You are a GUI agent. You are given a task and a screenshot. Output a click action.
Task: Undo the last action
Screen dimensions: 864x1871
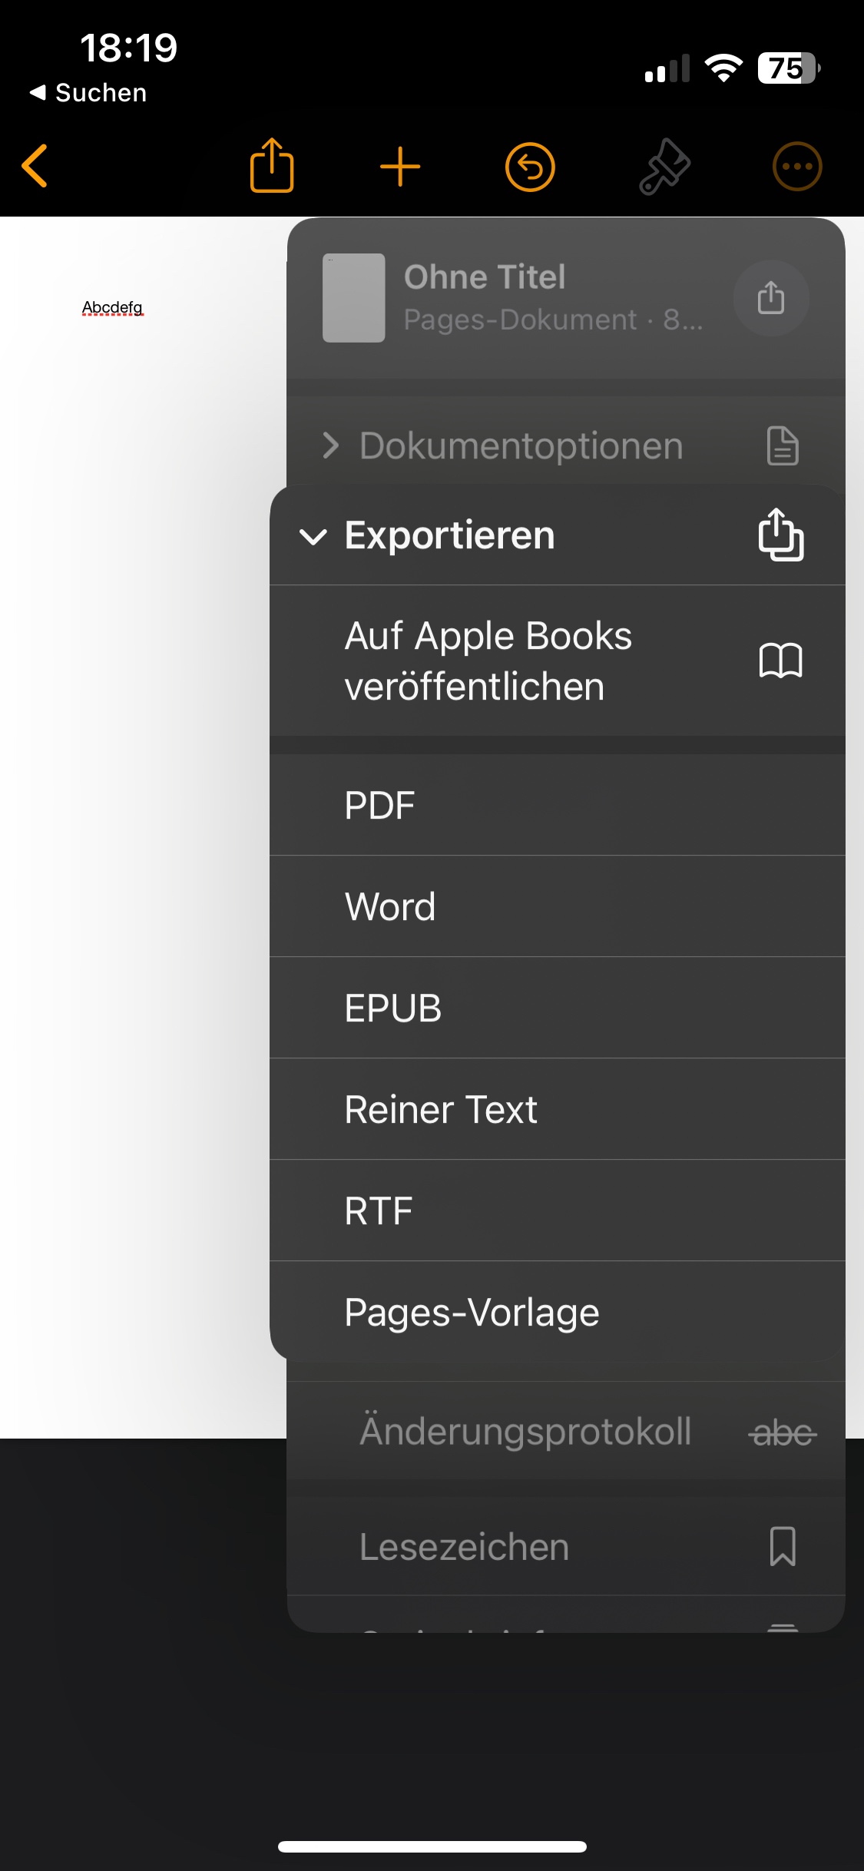coord(530,167)
